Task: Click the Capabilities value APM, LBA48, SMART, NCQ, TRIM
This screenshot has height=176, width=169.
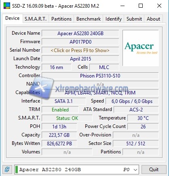Action: point(100,93)
